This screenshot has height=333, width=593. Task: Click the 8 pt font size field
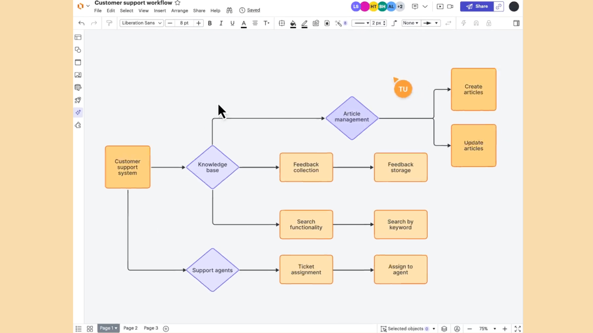click(x=184, y=23)
